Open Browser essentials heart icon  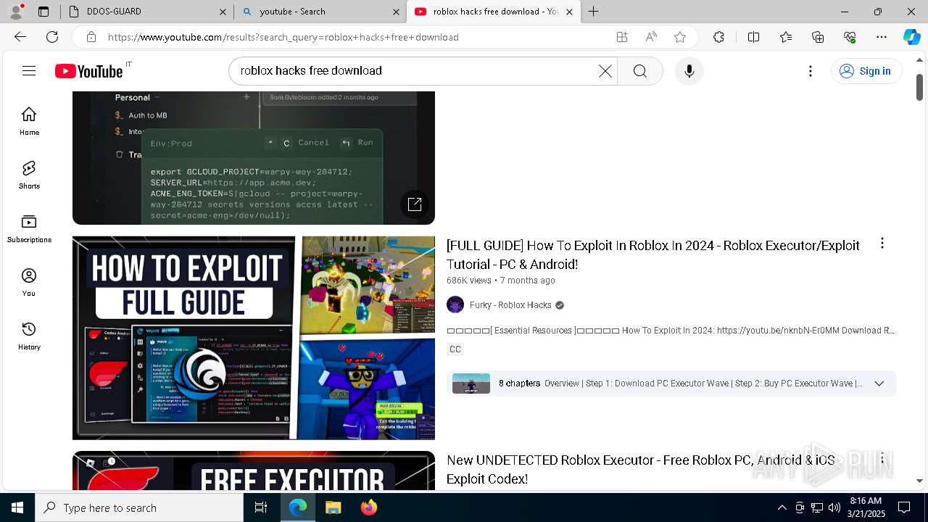click(x=850, y=37)
